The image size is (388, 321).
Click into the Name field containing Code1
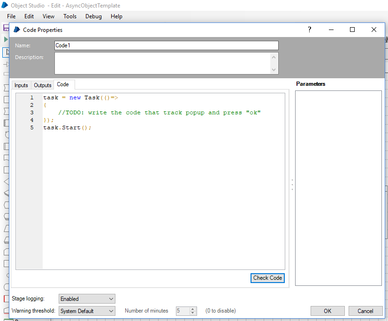166,45
